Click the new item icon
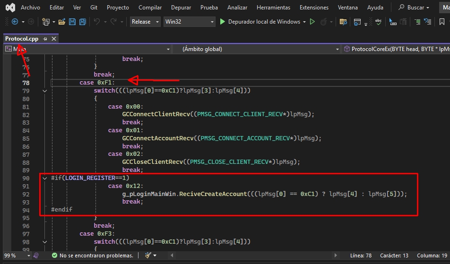 pyautogui.click(x=46, y=22)
